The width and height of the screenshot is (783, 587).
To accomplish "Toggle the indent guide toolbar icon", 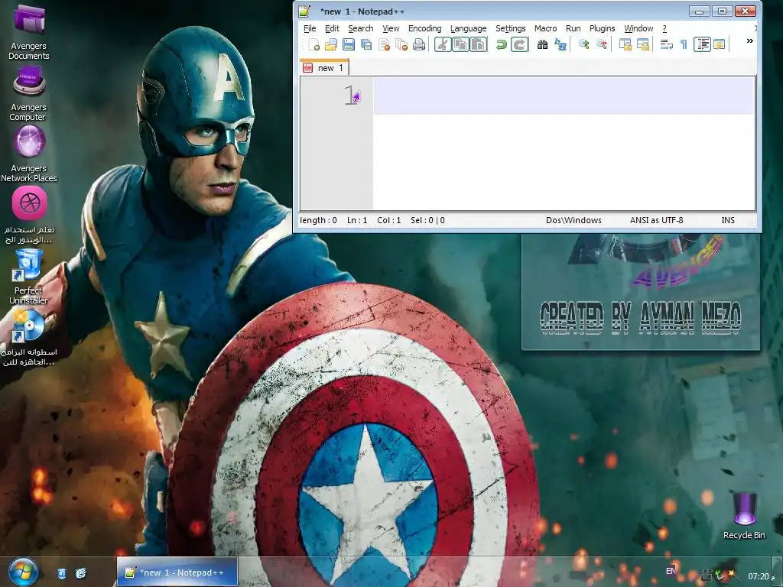I will click(702, 45).
